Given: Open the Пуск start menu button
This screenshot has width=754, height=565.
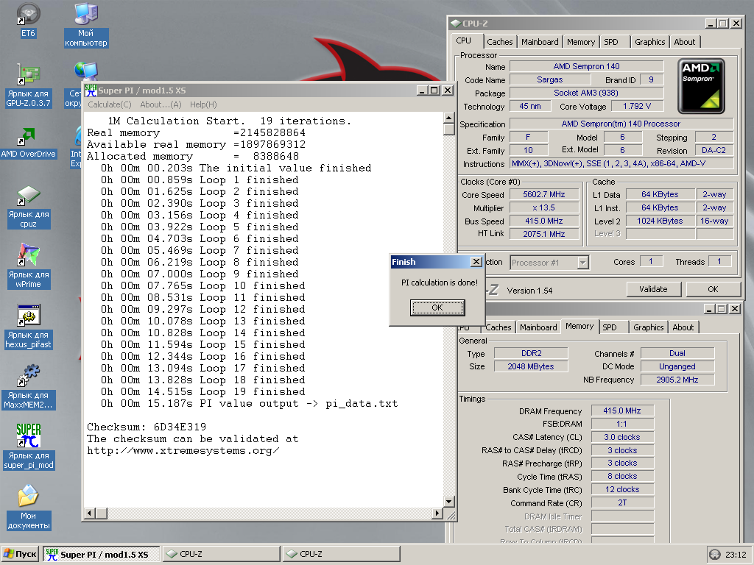Looking at the screenshot, I should pyautogui.click(x=20, y=554).
